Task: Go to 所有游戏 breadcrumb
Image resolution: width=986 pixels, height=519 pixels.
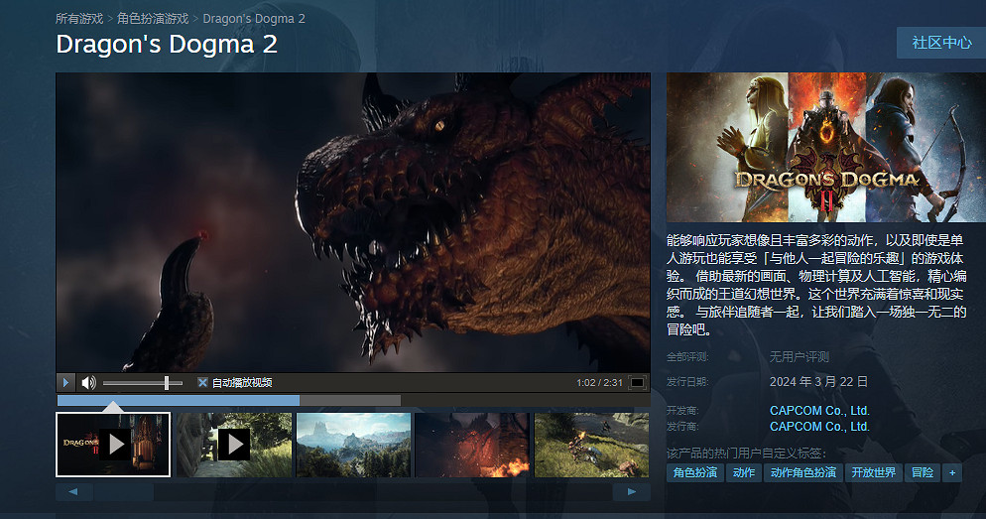Action: [80, 18]
